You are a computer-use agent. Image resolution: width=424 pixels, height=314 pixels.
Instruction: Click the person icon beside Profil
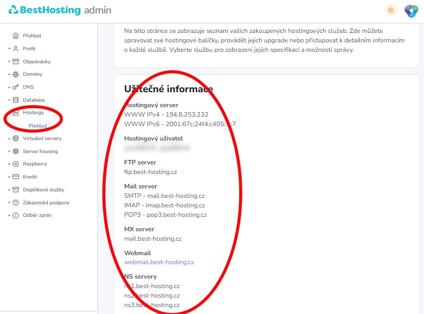coord(16,48)
